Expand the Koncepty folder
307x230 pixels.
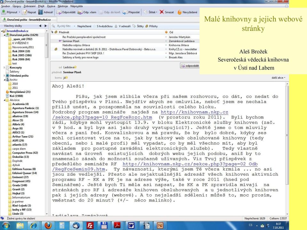coord(4,67)
